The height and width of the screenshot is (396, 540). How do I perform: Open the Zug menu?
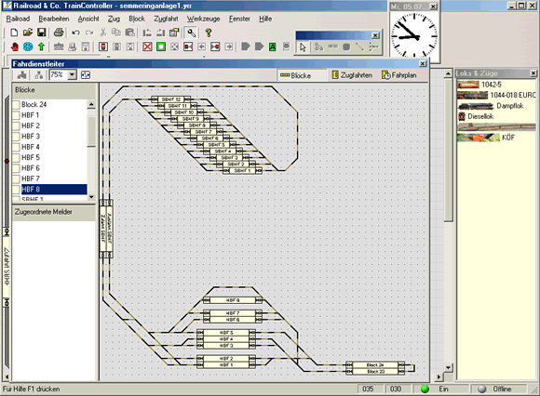point(114,19)
